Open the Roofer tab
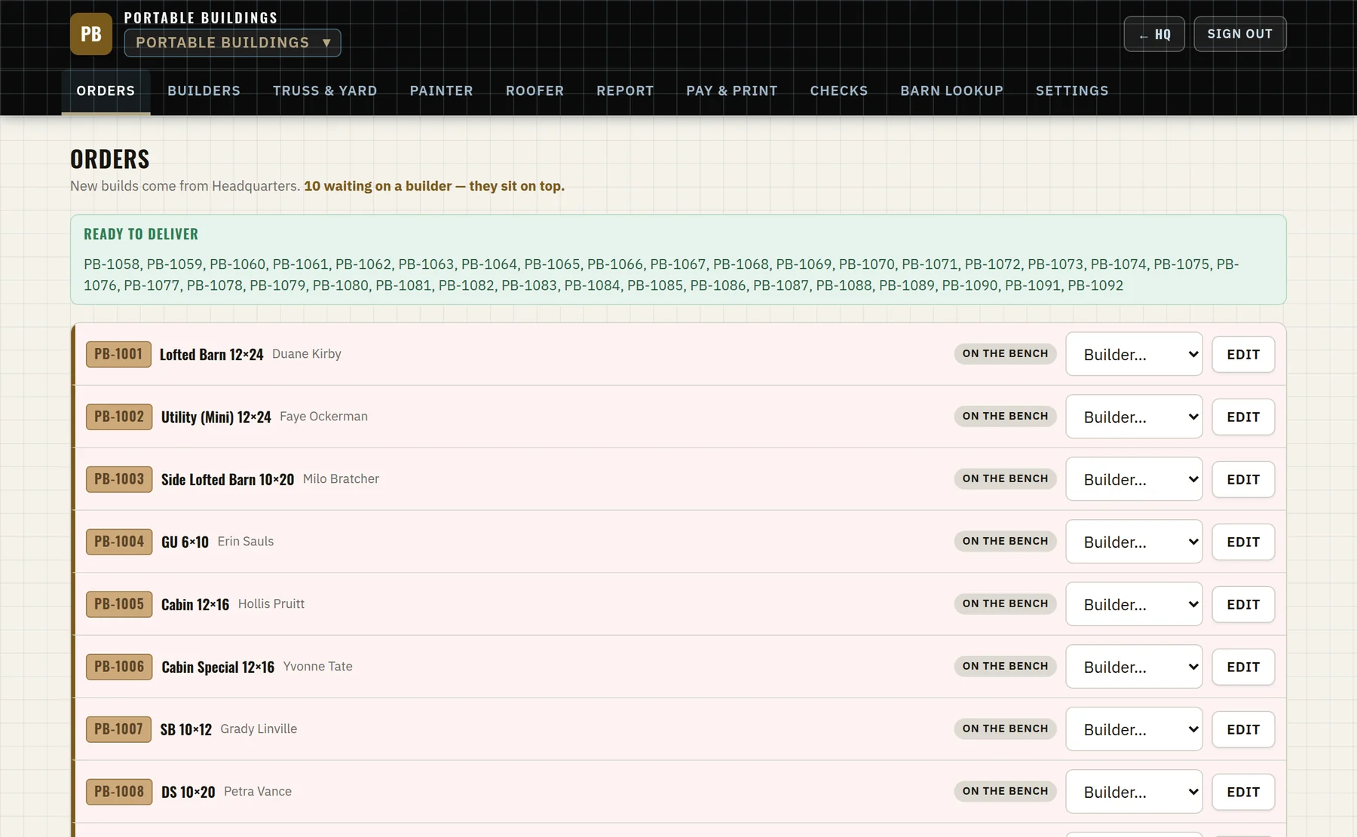The height and width of the screenshot is (837, 1357). [535, 91]
